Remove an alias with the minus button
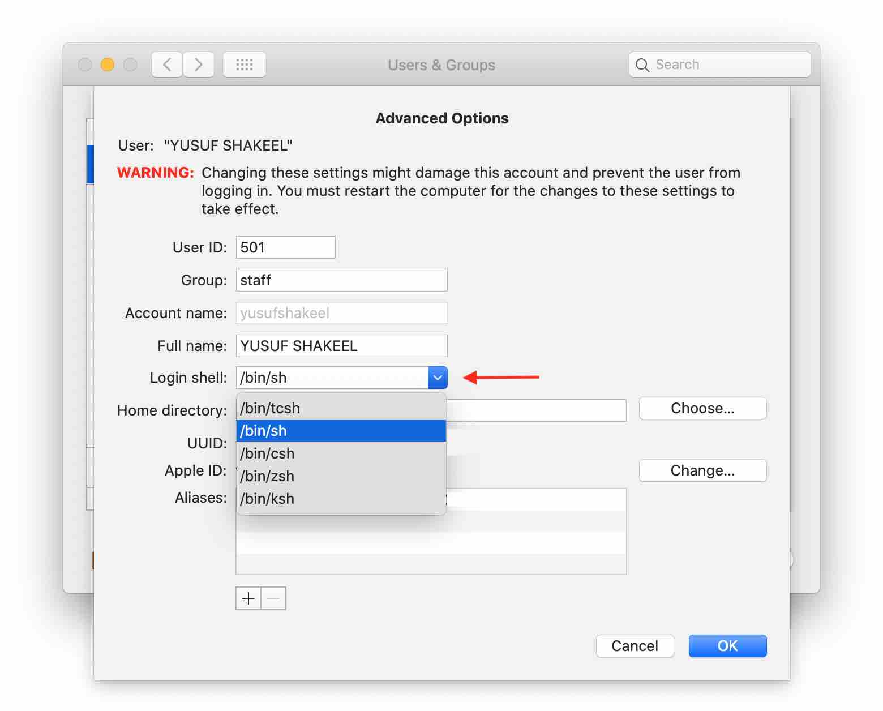 tap(273, 598)
